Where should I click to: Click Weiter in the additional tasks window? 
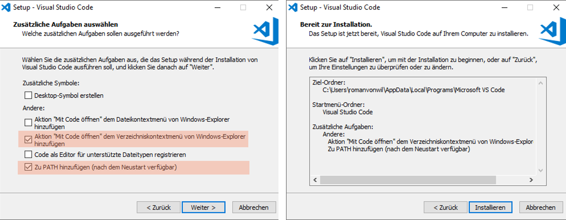pyautogui.click(x=203, y=207)
